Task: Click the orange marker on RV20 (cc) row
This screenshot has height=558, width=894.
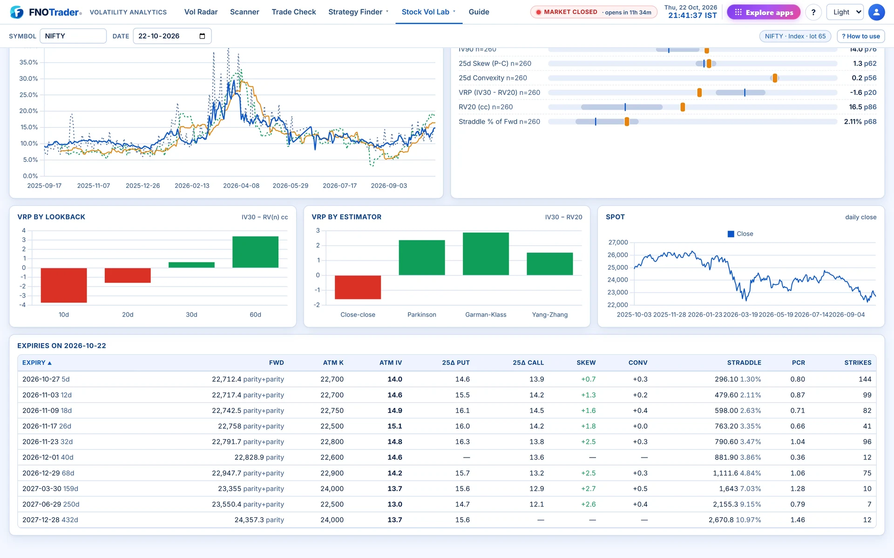Action: (683, 107)
